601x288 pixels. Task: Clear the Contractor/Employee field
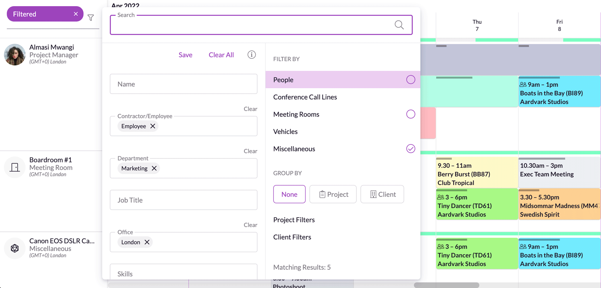[x=250, y=109]
